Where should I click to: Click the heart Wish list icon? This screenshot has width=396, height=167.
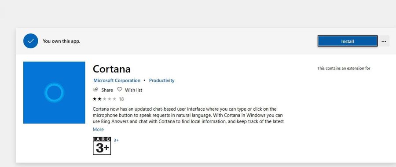[119, 90]
